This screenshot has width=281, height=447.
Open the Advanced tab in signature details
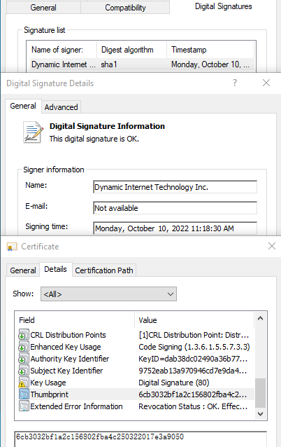click(61, 107)
